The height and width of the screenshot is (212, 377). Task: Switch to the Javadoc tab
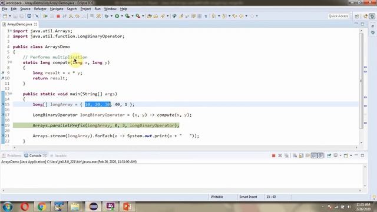58,155
